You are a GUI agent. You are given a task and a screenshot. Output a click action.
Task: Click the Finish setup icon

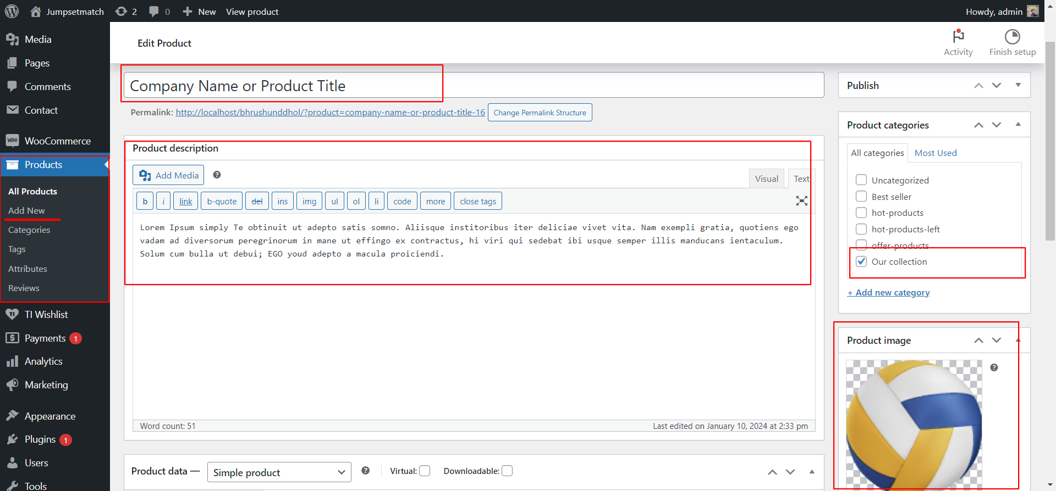[x=1012, y=37]
